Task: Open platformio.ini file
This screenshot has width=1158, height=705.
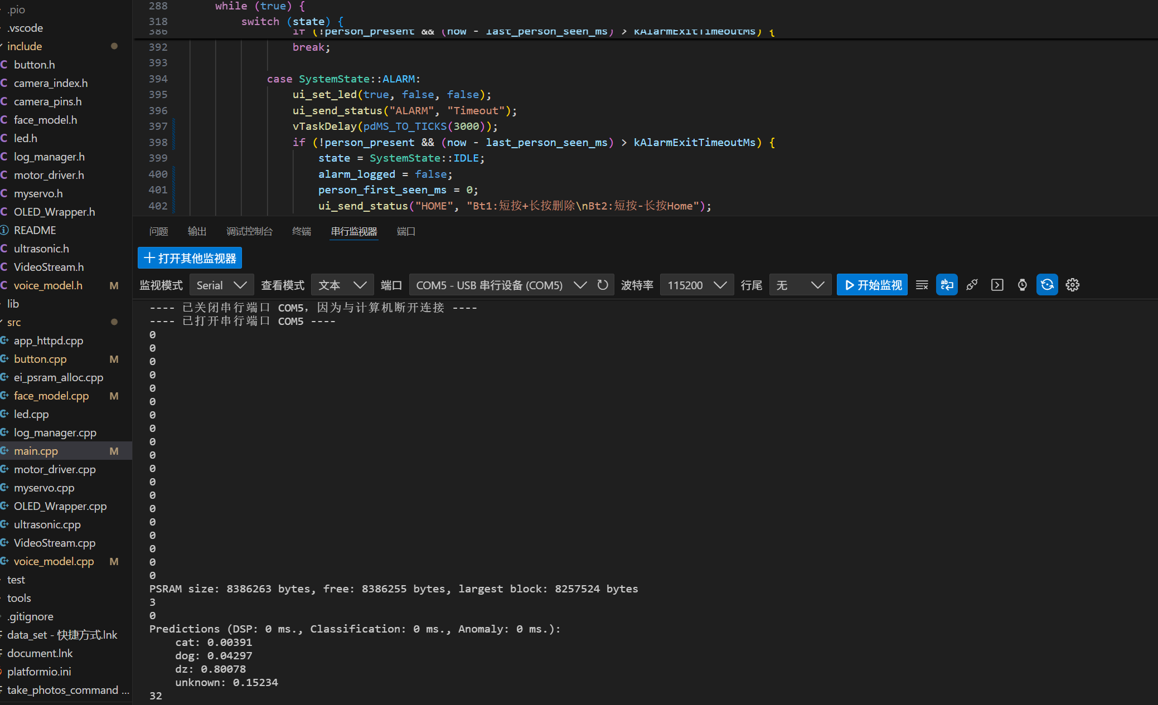Action: (39, 672)
